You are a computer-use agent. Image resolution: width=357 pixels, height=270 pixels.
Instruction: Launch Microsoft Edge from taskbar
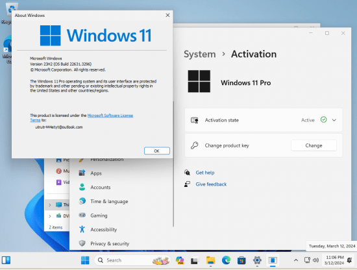[226, 260]
